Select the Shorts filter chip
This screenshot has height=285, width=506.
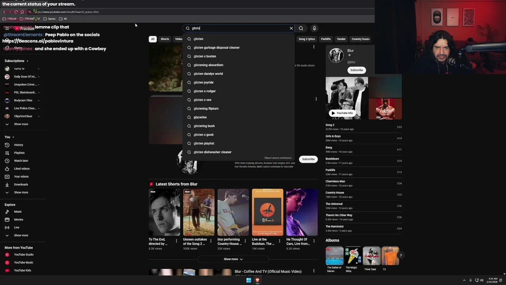pos(165,39)
